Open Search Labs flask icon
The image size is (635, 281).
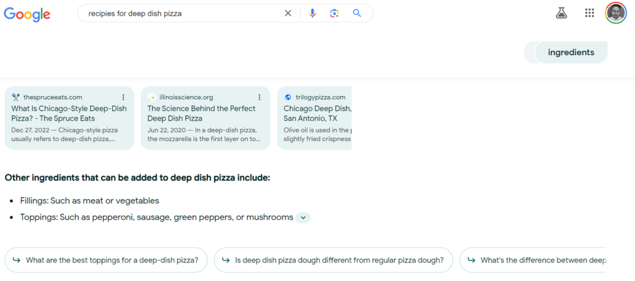561,13
